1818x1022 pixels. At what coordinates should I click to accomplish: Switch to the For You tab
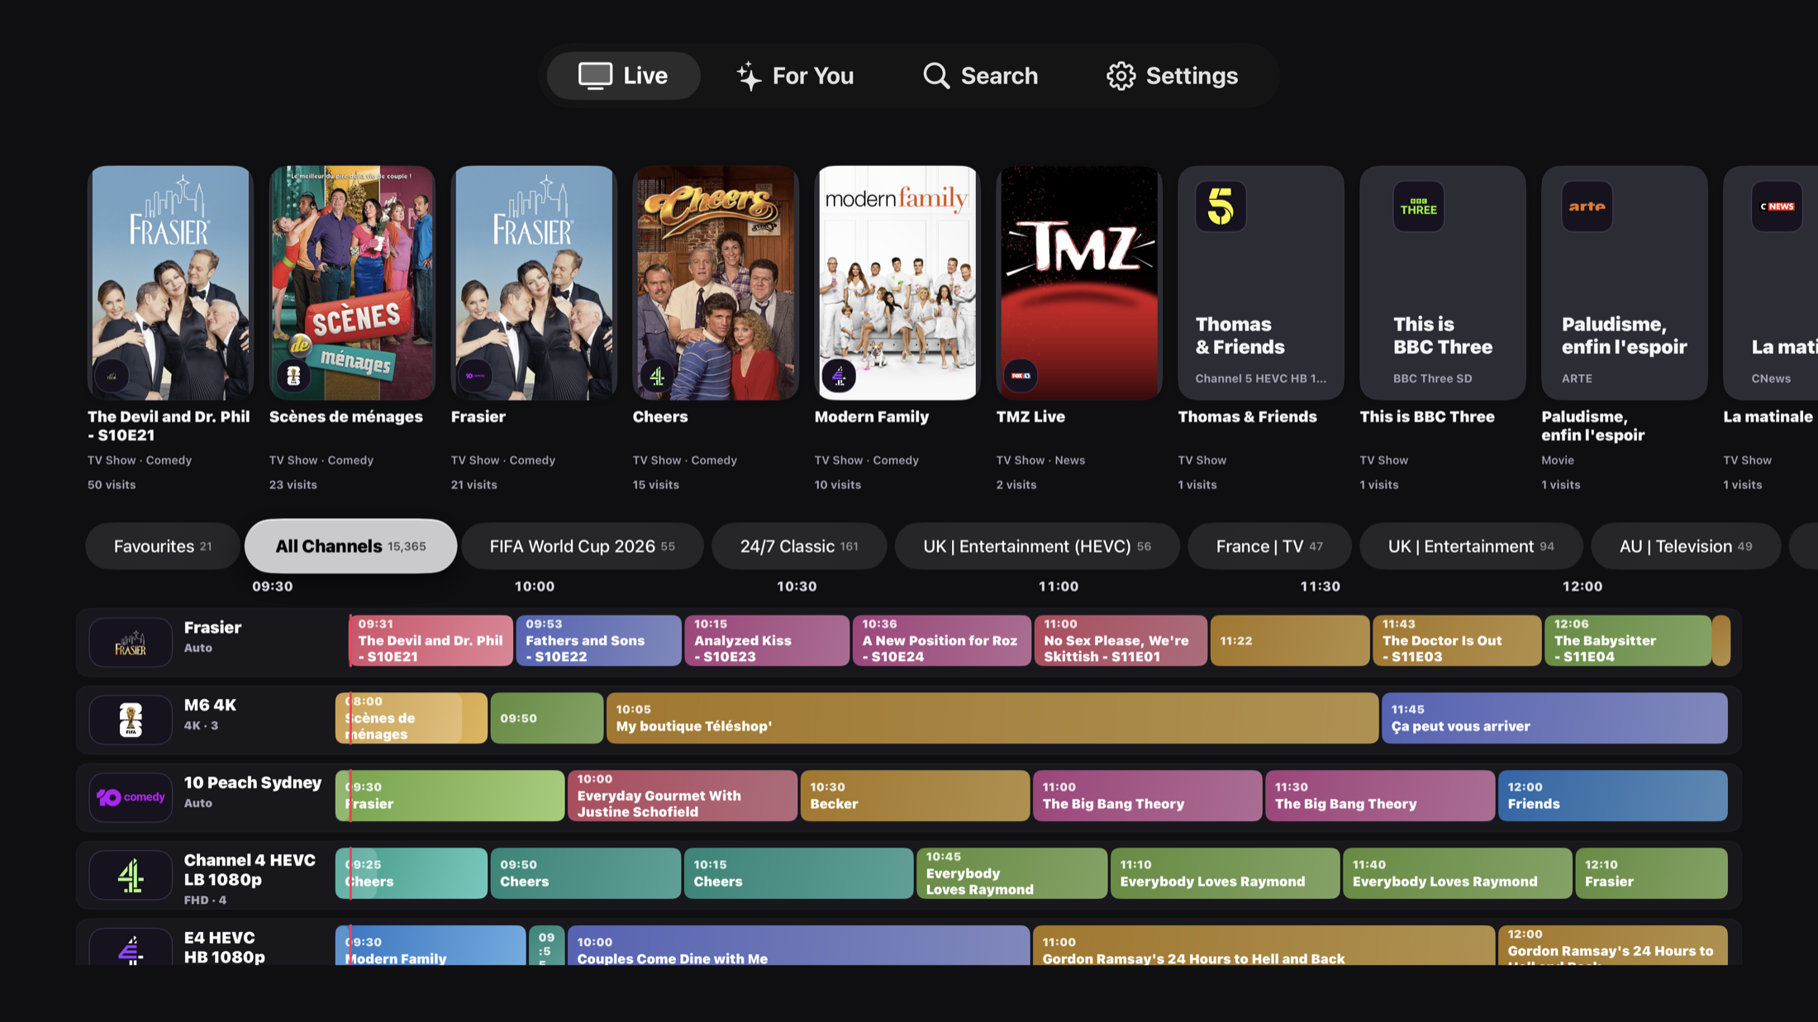coord(795,76)
